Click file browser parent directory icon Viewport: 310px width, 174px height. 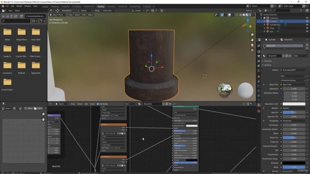12,16
